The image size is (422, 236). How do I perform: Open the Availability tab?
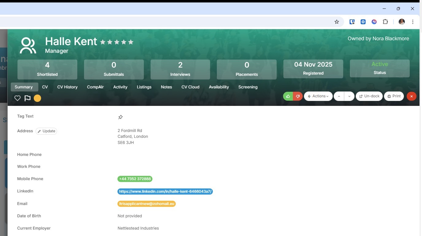pyautogui.click(x=219, y=87)
